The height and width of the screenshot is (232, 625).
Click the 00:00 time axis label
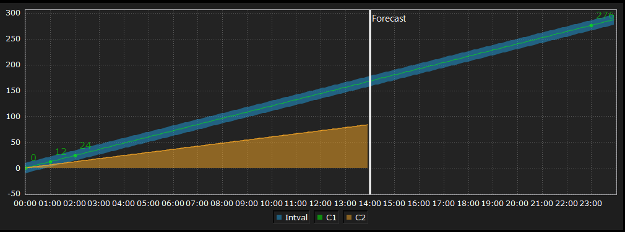point(25,204)
